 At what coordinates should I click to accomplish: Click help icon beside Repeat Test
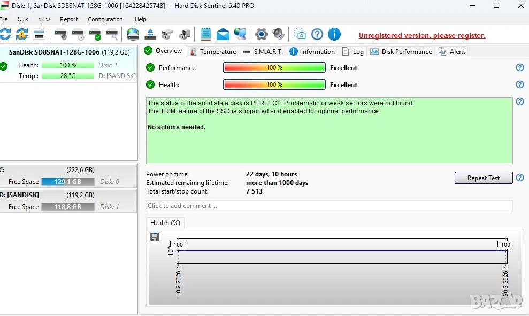[x=519, y=178]
